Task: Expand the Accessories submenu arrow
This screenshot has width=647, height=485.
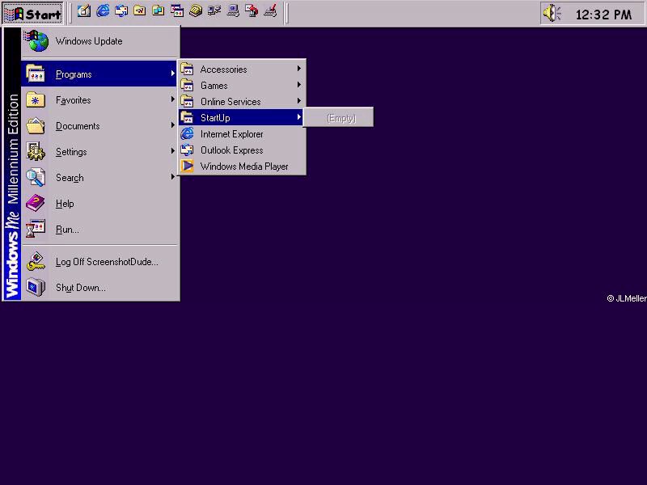Action: (299, 69)
